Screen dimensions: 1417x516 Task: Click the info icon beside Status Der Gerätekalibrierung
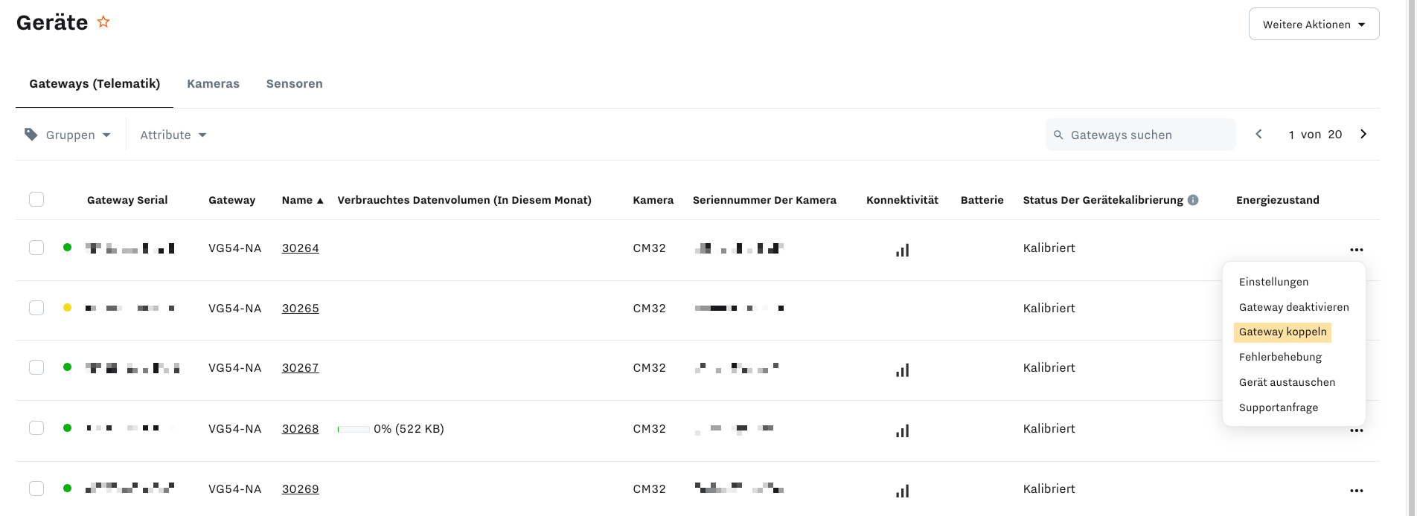tap(1193, 200)
